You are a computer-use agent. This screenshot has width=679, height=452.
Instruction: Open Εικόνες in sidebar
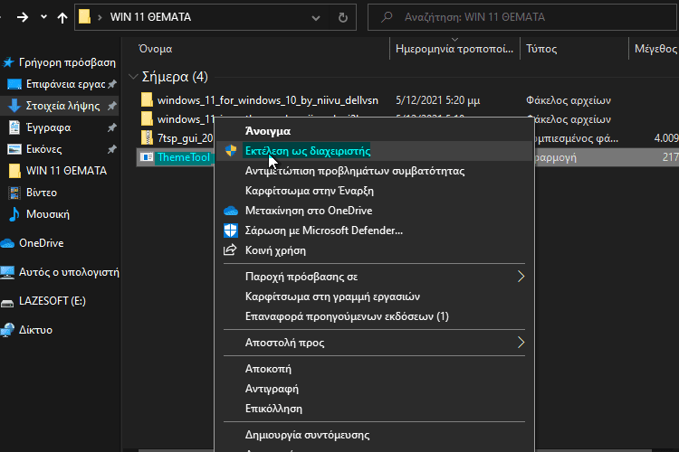(43, 149)
